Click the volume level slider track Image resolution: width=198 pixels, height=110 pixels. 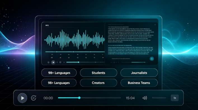click(159, 98)
